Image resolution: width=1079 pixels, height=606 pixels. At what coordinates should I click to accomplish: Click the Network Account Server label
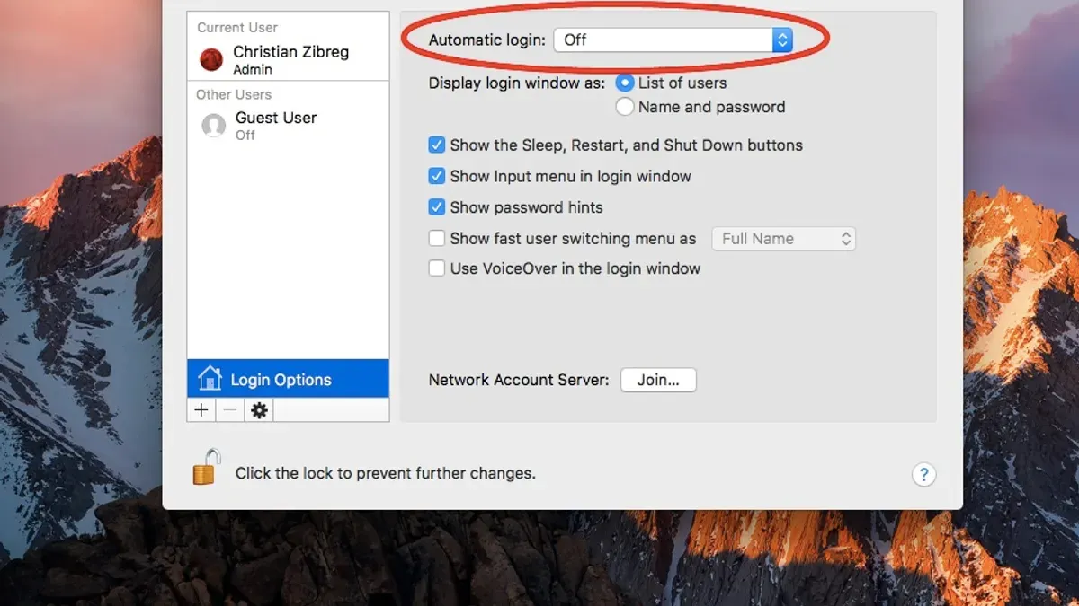click(519, 380)
